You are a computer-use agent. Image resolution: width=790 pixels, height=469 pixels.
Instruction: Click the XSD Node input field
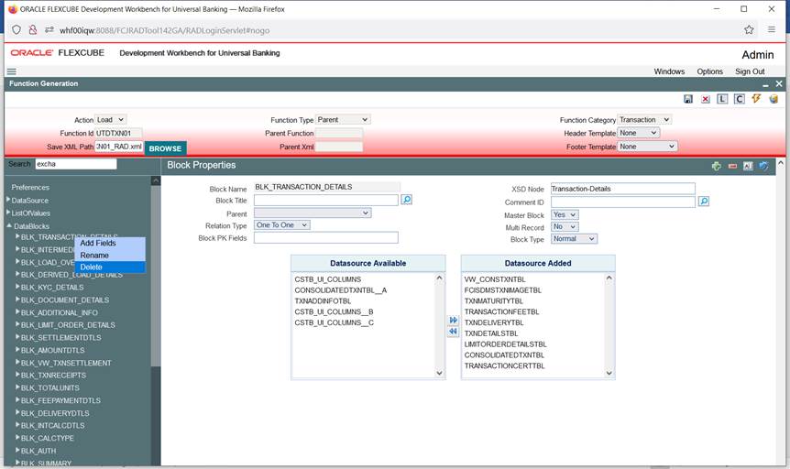pos(622,189)
